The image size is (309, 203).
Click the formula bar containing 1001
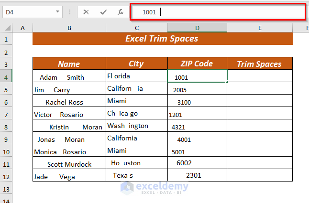tap(218, 12)
